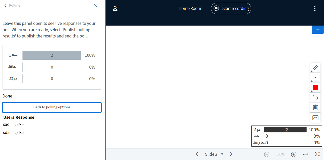
Task: Zoom in on the presentation slide
Action: tap(294, 154)
